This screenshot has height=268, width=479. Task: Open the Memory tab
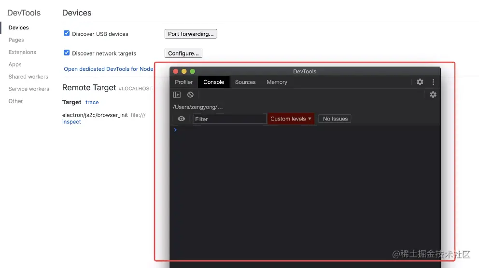coord(277,82)
